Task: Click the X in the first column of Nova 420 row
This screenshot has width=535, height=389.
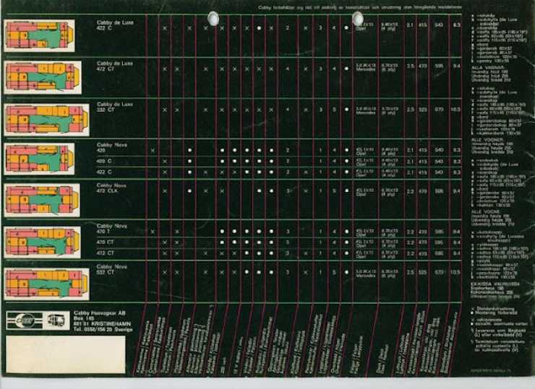Action: click(x=153, y=150)
